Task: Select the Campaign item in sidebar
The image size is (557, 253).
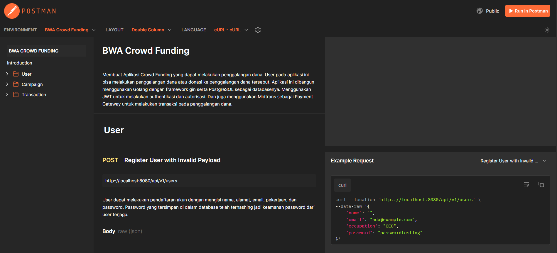Action: click(x=32, y=84)
